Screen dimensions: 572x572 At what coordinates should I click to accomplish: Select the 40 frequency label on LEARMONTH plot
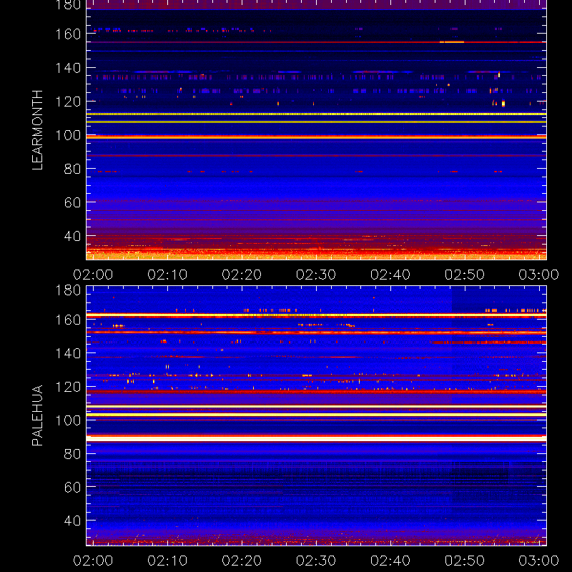tap(73, 236)
